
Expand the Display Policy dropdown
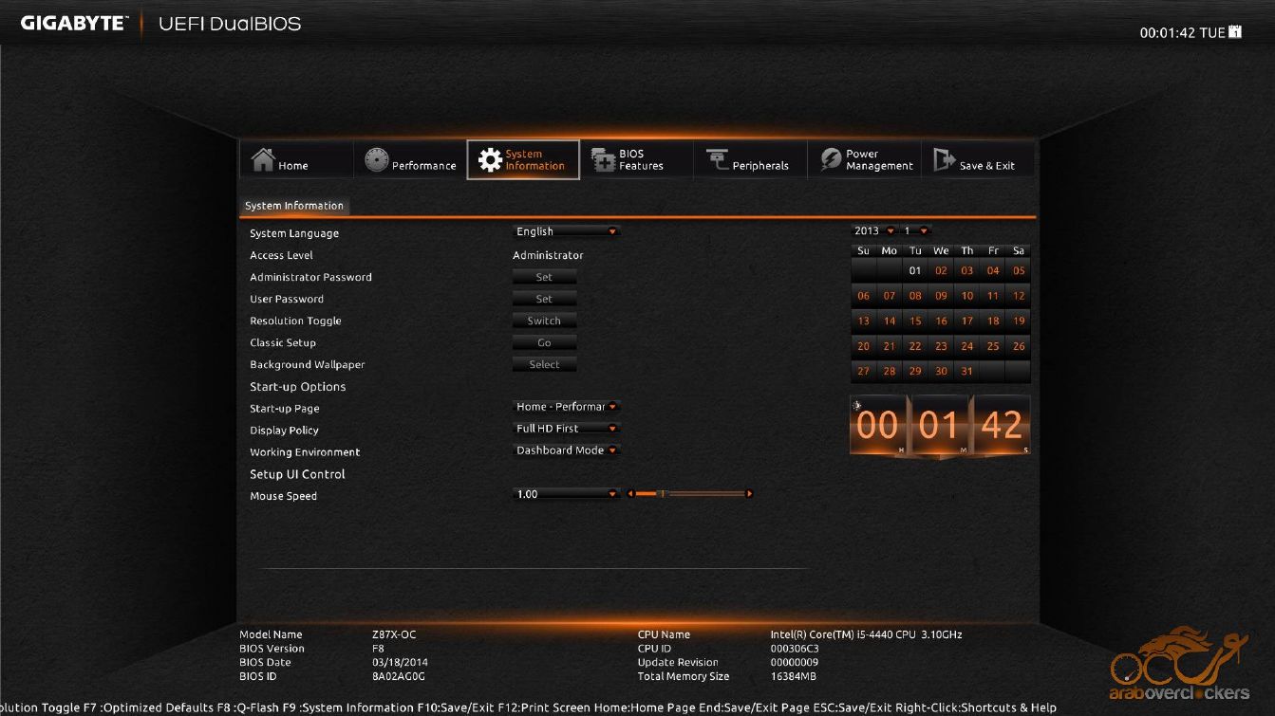567,429
